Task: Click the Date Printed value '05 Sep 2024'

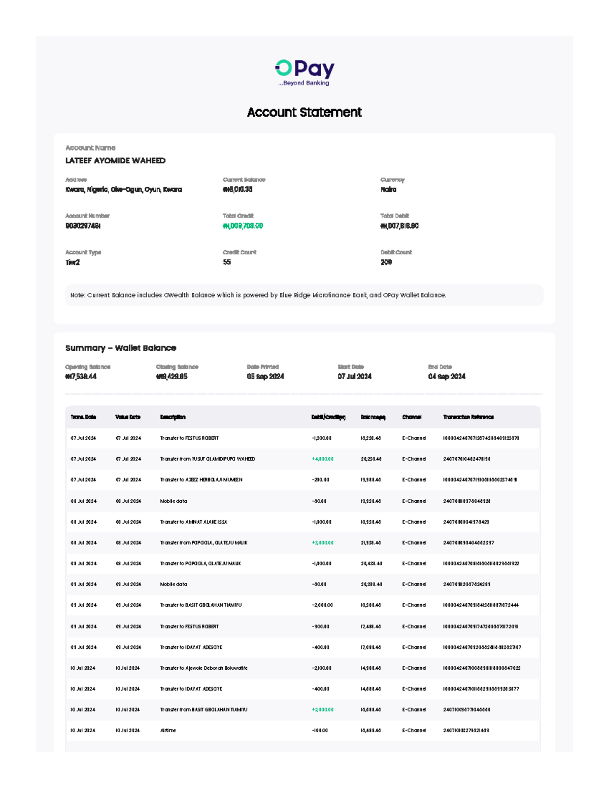Action: (x=265, y=376)
